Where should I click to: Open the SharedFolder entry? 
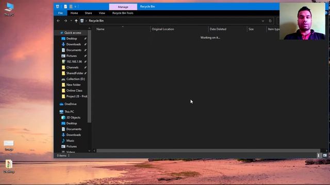click(75, 73)
